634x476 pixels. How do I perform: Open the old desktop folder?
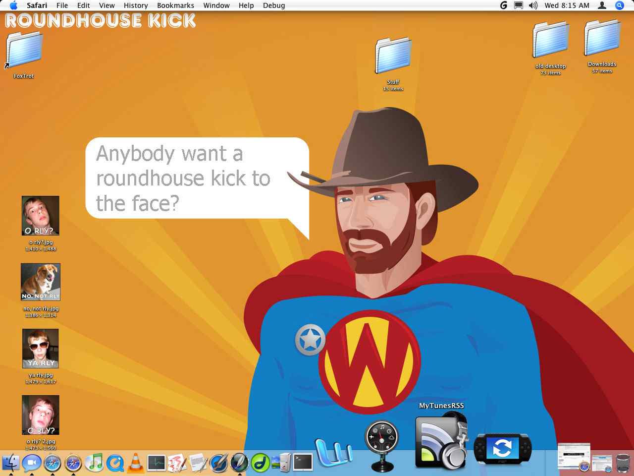coord(550,40)
